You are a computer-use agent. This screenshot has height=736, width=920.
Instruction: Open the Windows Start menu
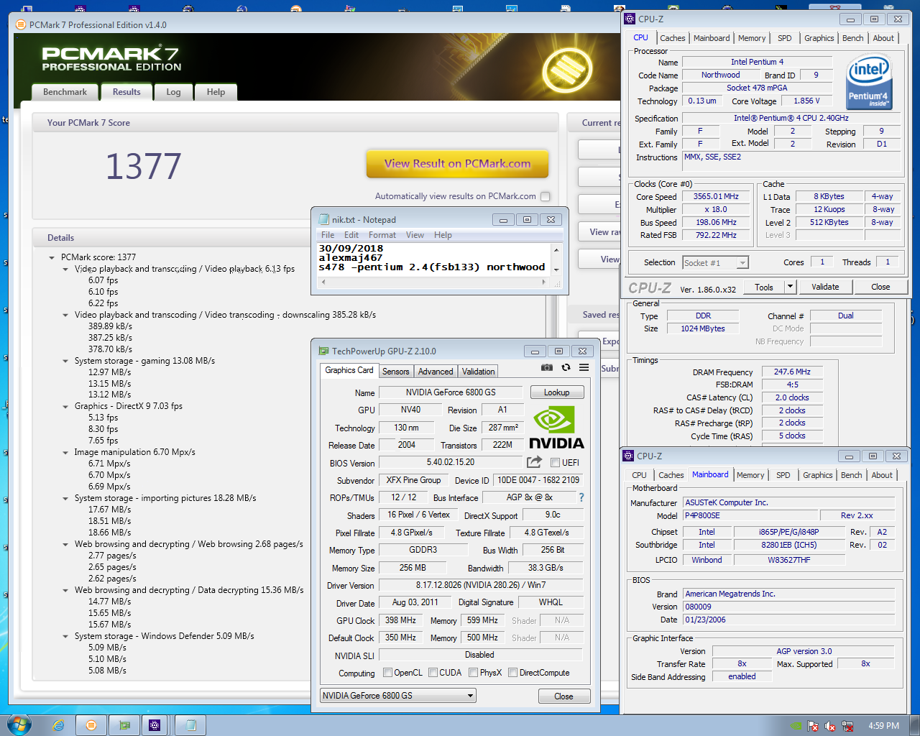19,724
